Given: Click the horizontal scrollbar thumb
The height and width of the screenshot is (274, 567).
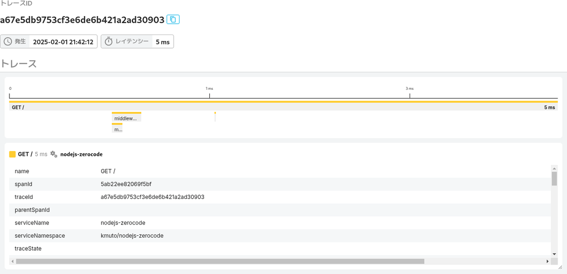Looking at the screenshot, I should (220, 261).
